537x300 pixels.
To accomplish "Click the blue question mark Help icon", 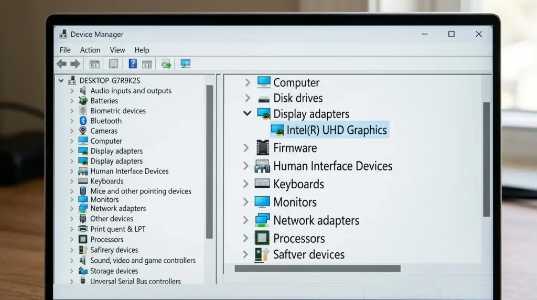I will [x=133, y=63].
